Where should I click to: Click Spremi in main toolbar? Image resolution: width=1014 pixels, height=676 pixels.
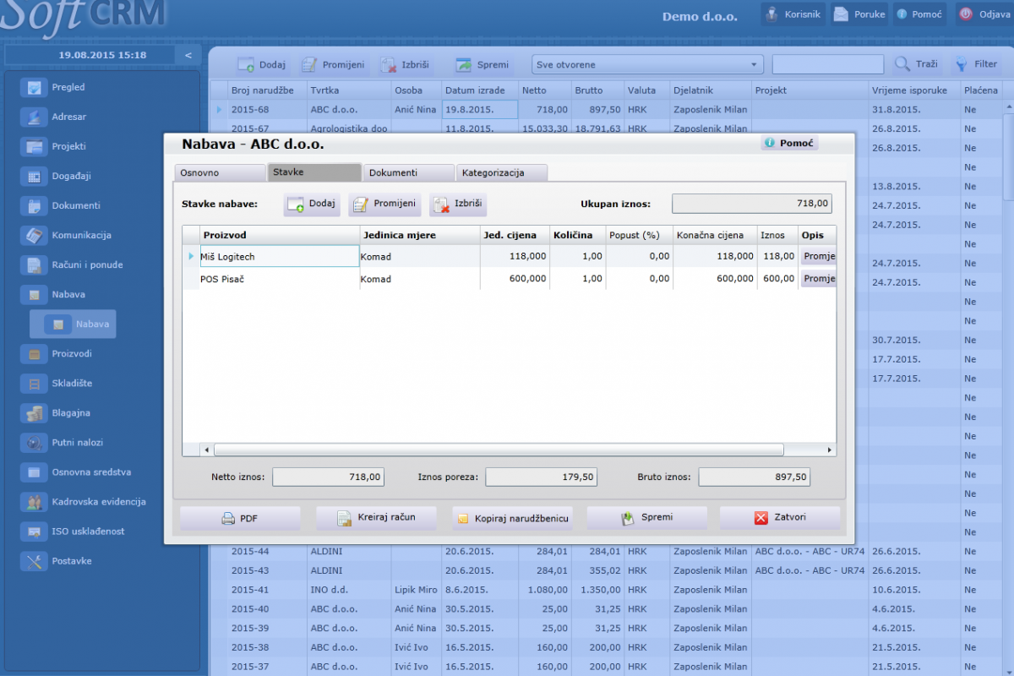click(482, 64)
